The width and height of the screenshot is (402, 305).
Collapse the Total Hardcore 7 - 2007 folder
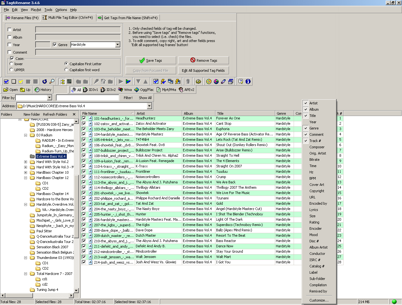coord(26,274)
